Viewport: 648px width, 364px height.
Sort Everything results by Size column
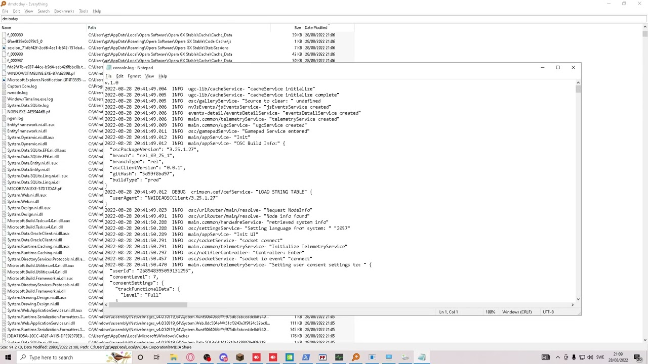pyautogui.click(x=288, y=27)
